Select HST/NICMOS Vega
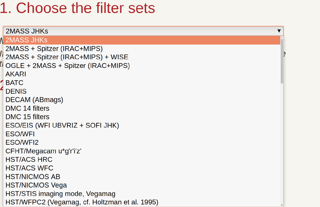 pos(36,185)
